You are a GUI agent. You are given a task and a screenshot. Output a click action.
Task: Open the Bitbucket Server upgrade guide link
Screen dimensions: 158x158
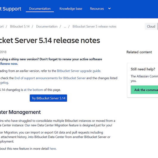coord(79,71)
